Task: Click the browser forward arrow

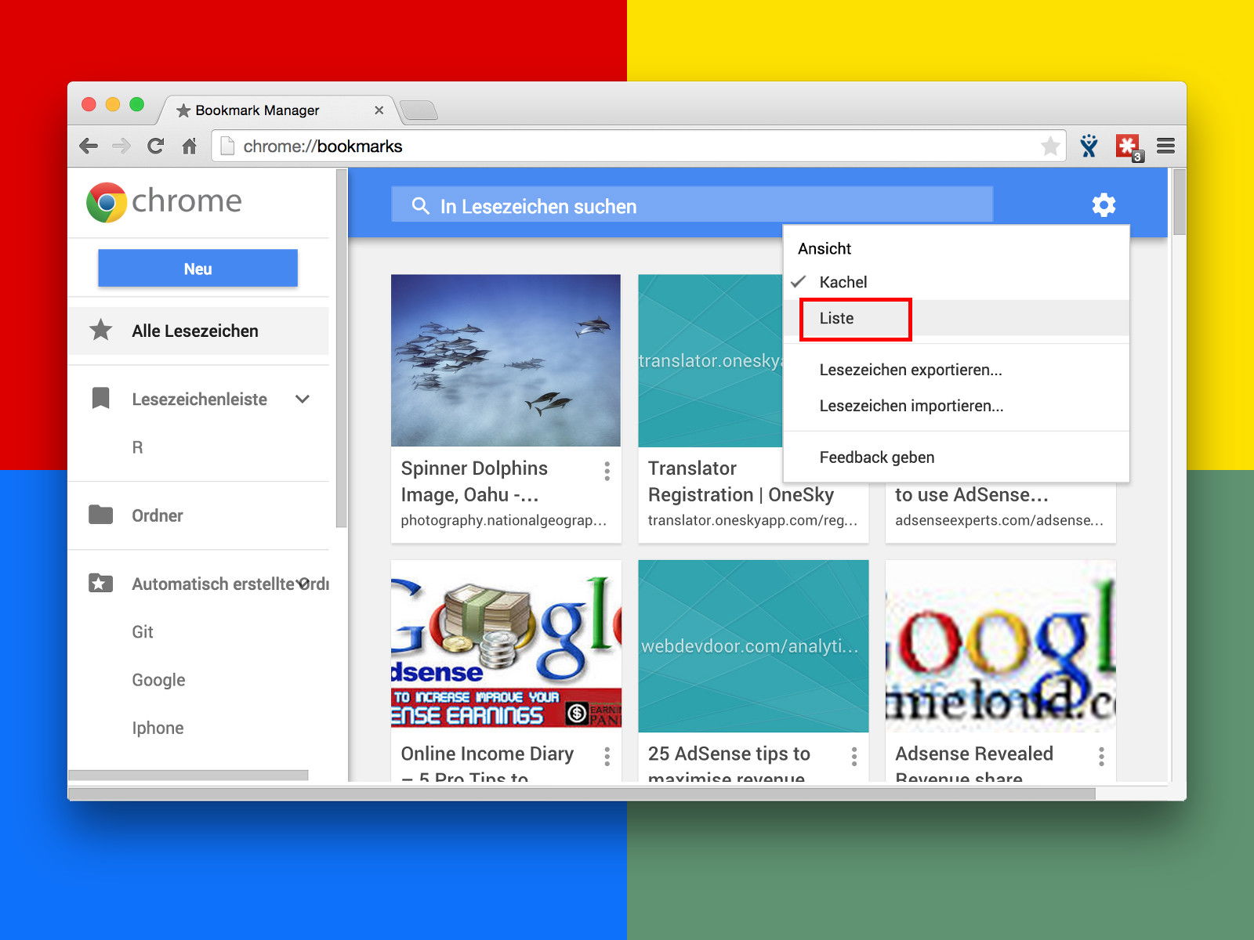Action: (121, 146)
